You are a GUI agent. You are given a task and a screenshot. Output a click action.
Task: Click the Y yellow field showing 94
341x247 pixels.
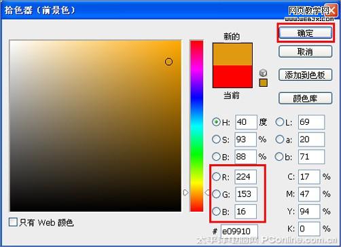click(x=309, y=212)
